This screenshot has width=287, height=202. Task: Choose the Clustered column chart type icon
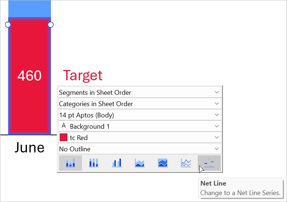pos(117,163)
